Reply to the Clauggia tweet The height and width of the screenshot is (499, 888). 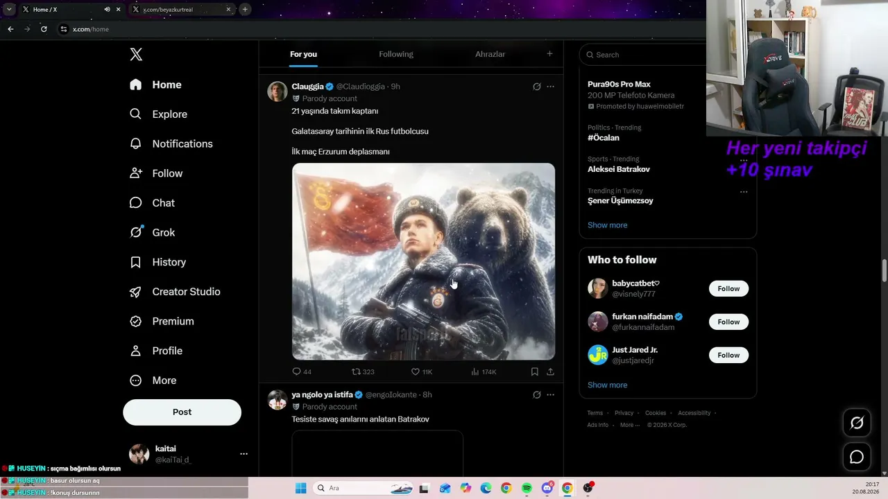(x=301, y=372)
